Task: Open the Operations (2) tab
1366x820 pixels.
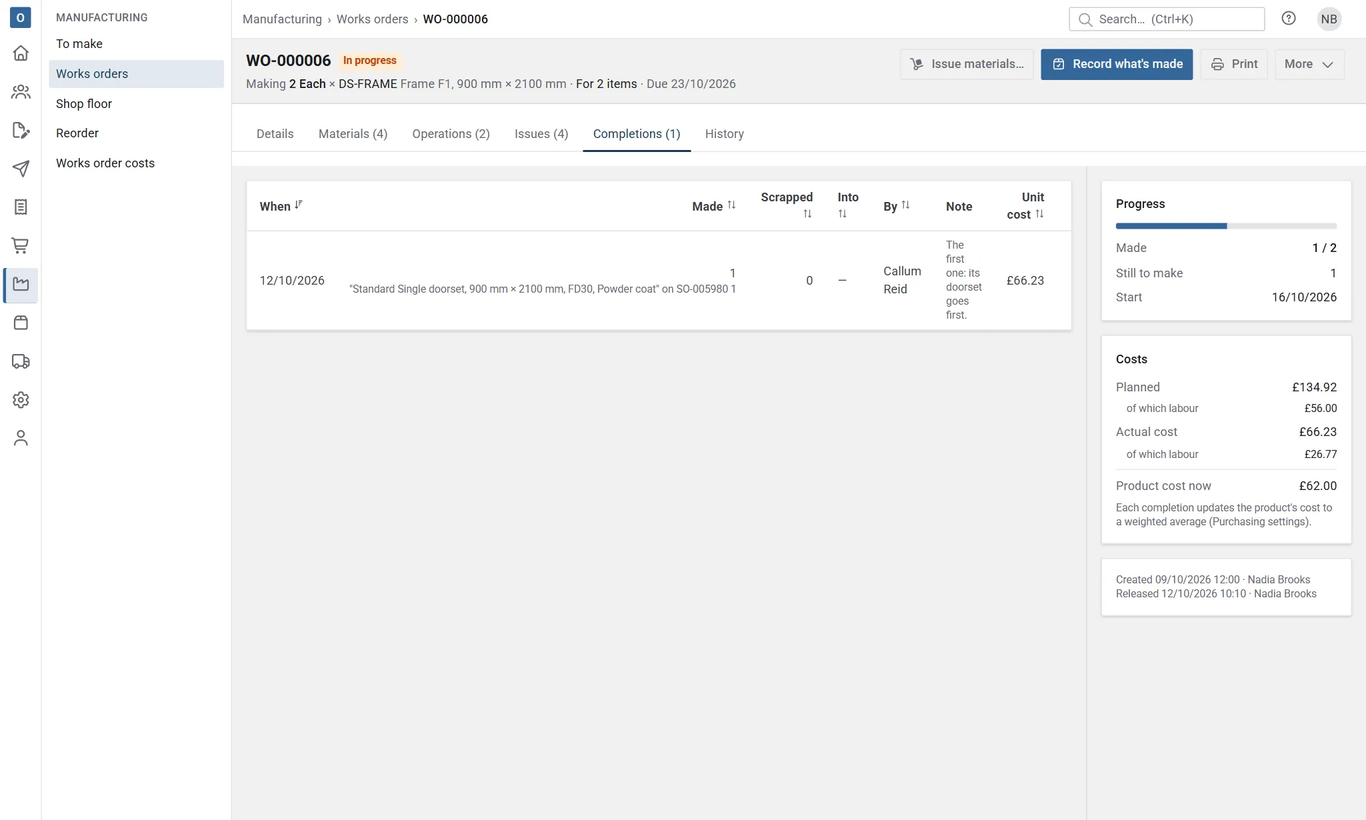Action: pos(451,134)
